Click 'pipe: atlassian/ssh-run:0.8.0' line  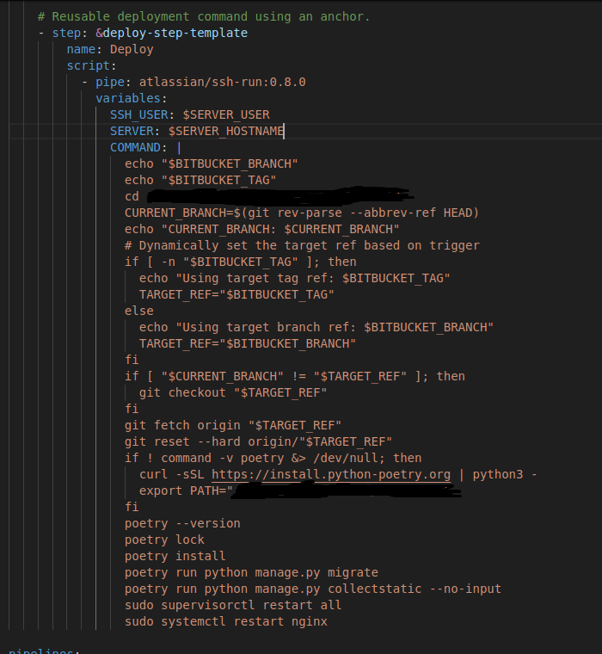point(200,82)
